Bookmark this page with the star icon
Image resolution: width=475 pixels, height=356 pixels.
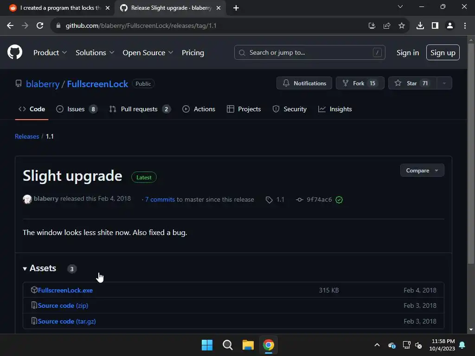[x=402, y=26]
